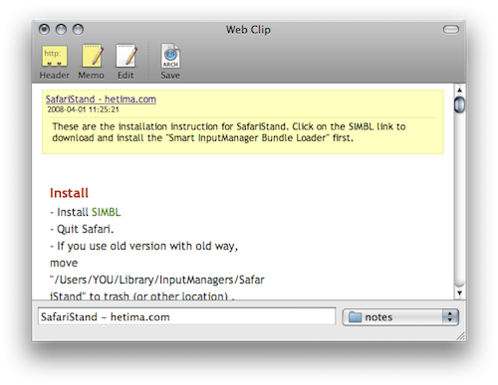The width and height of the screenshot is (498, 385).
Task: Click the red Install heading
Action: (69, 193)
